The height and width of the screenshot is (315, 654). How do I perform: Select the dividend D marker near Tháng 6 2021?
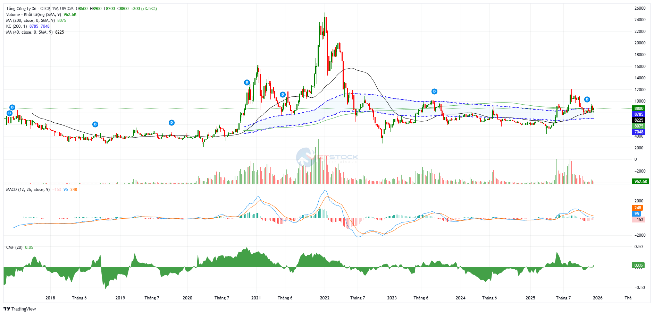(x=283, y=95)
